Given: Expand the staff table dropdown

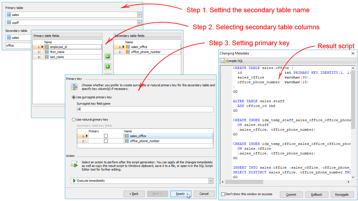Looking at the screenshot, I should (x=139, y=23).
